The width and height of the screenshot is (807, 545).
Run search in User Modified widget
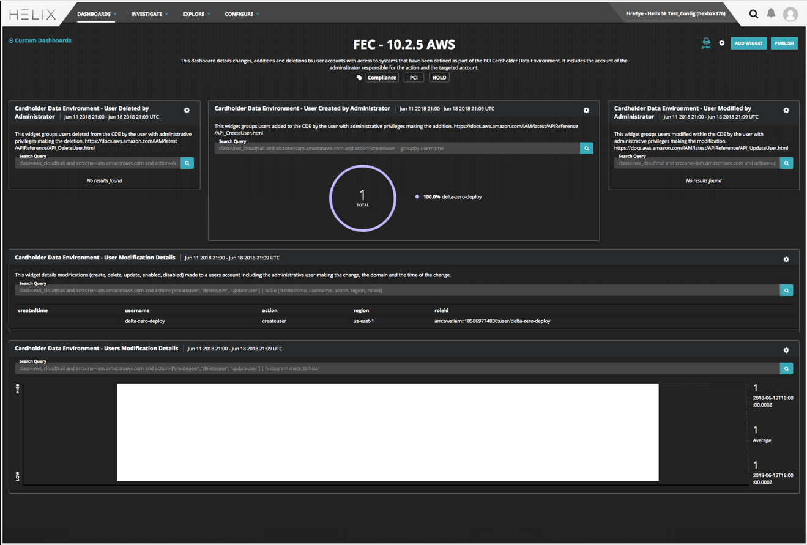787,163
